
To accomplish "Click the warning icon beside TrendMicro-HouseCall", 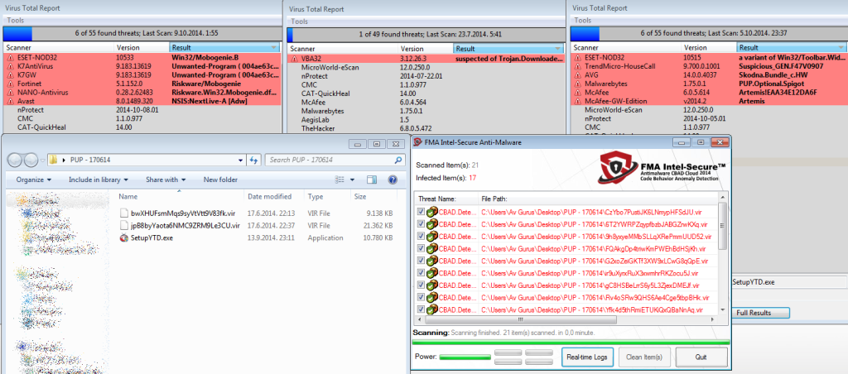I will pyautogui.click(x=577, y=66).
